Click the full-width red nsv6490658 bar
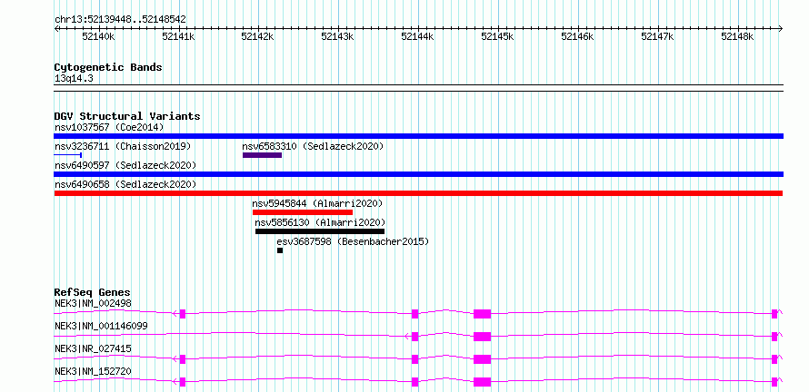This screenshot has width=809, height=392. click(418, 193)
